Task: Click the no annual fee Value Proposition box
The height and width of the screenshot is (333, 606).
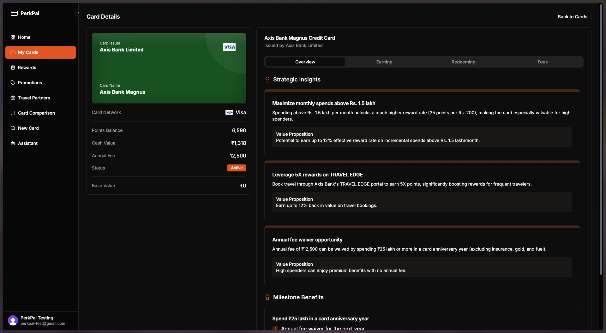Action: point(422,267)
